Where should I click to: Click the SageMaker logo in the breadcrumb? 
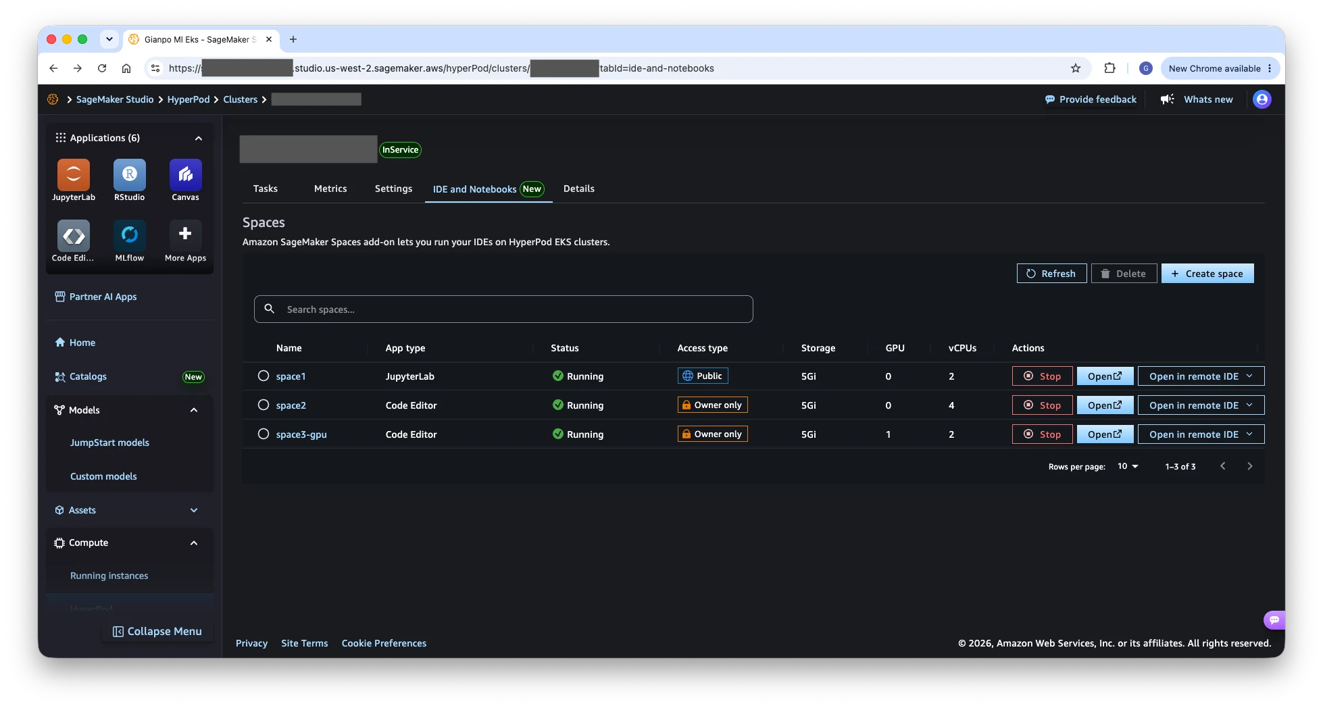(x=53, y=99)
